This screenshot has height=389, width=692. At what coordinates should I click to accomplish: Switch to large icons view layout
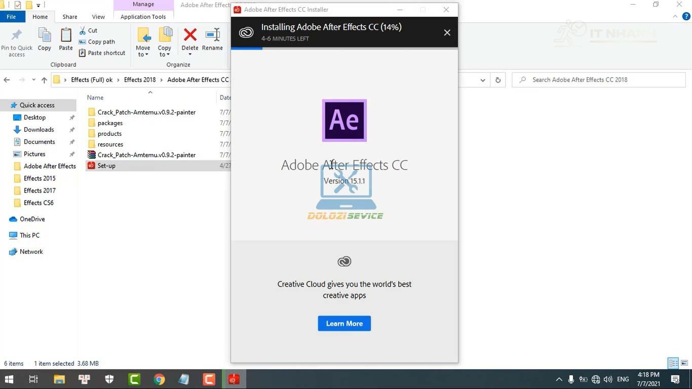point(684,363)
